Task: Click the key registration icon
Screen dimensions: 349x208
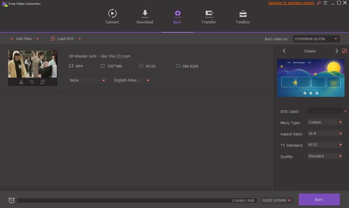Action: click(x=319, y=3)
